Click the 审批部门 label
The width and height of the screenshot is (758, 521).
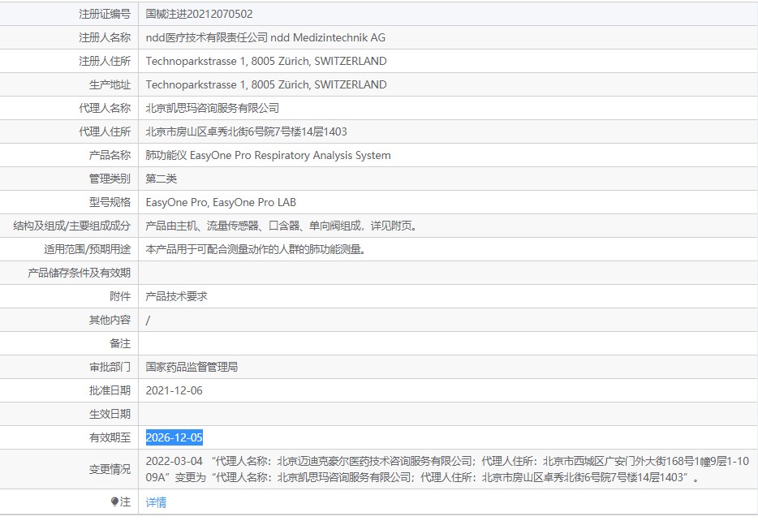pyautogui.click(x=110, y=367)
